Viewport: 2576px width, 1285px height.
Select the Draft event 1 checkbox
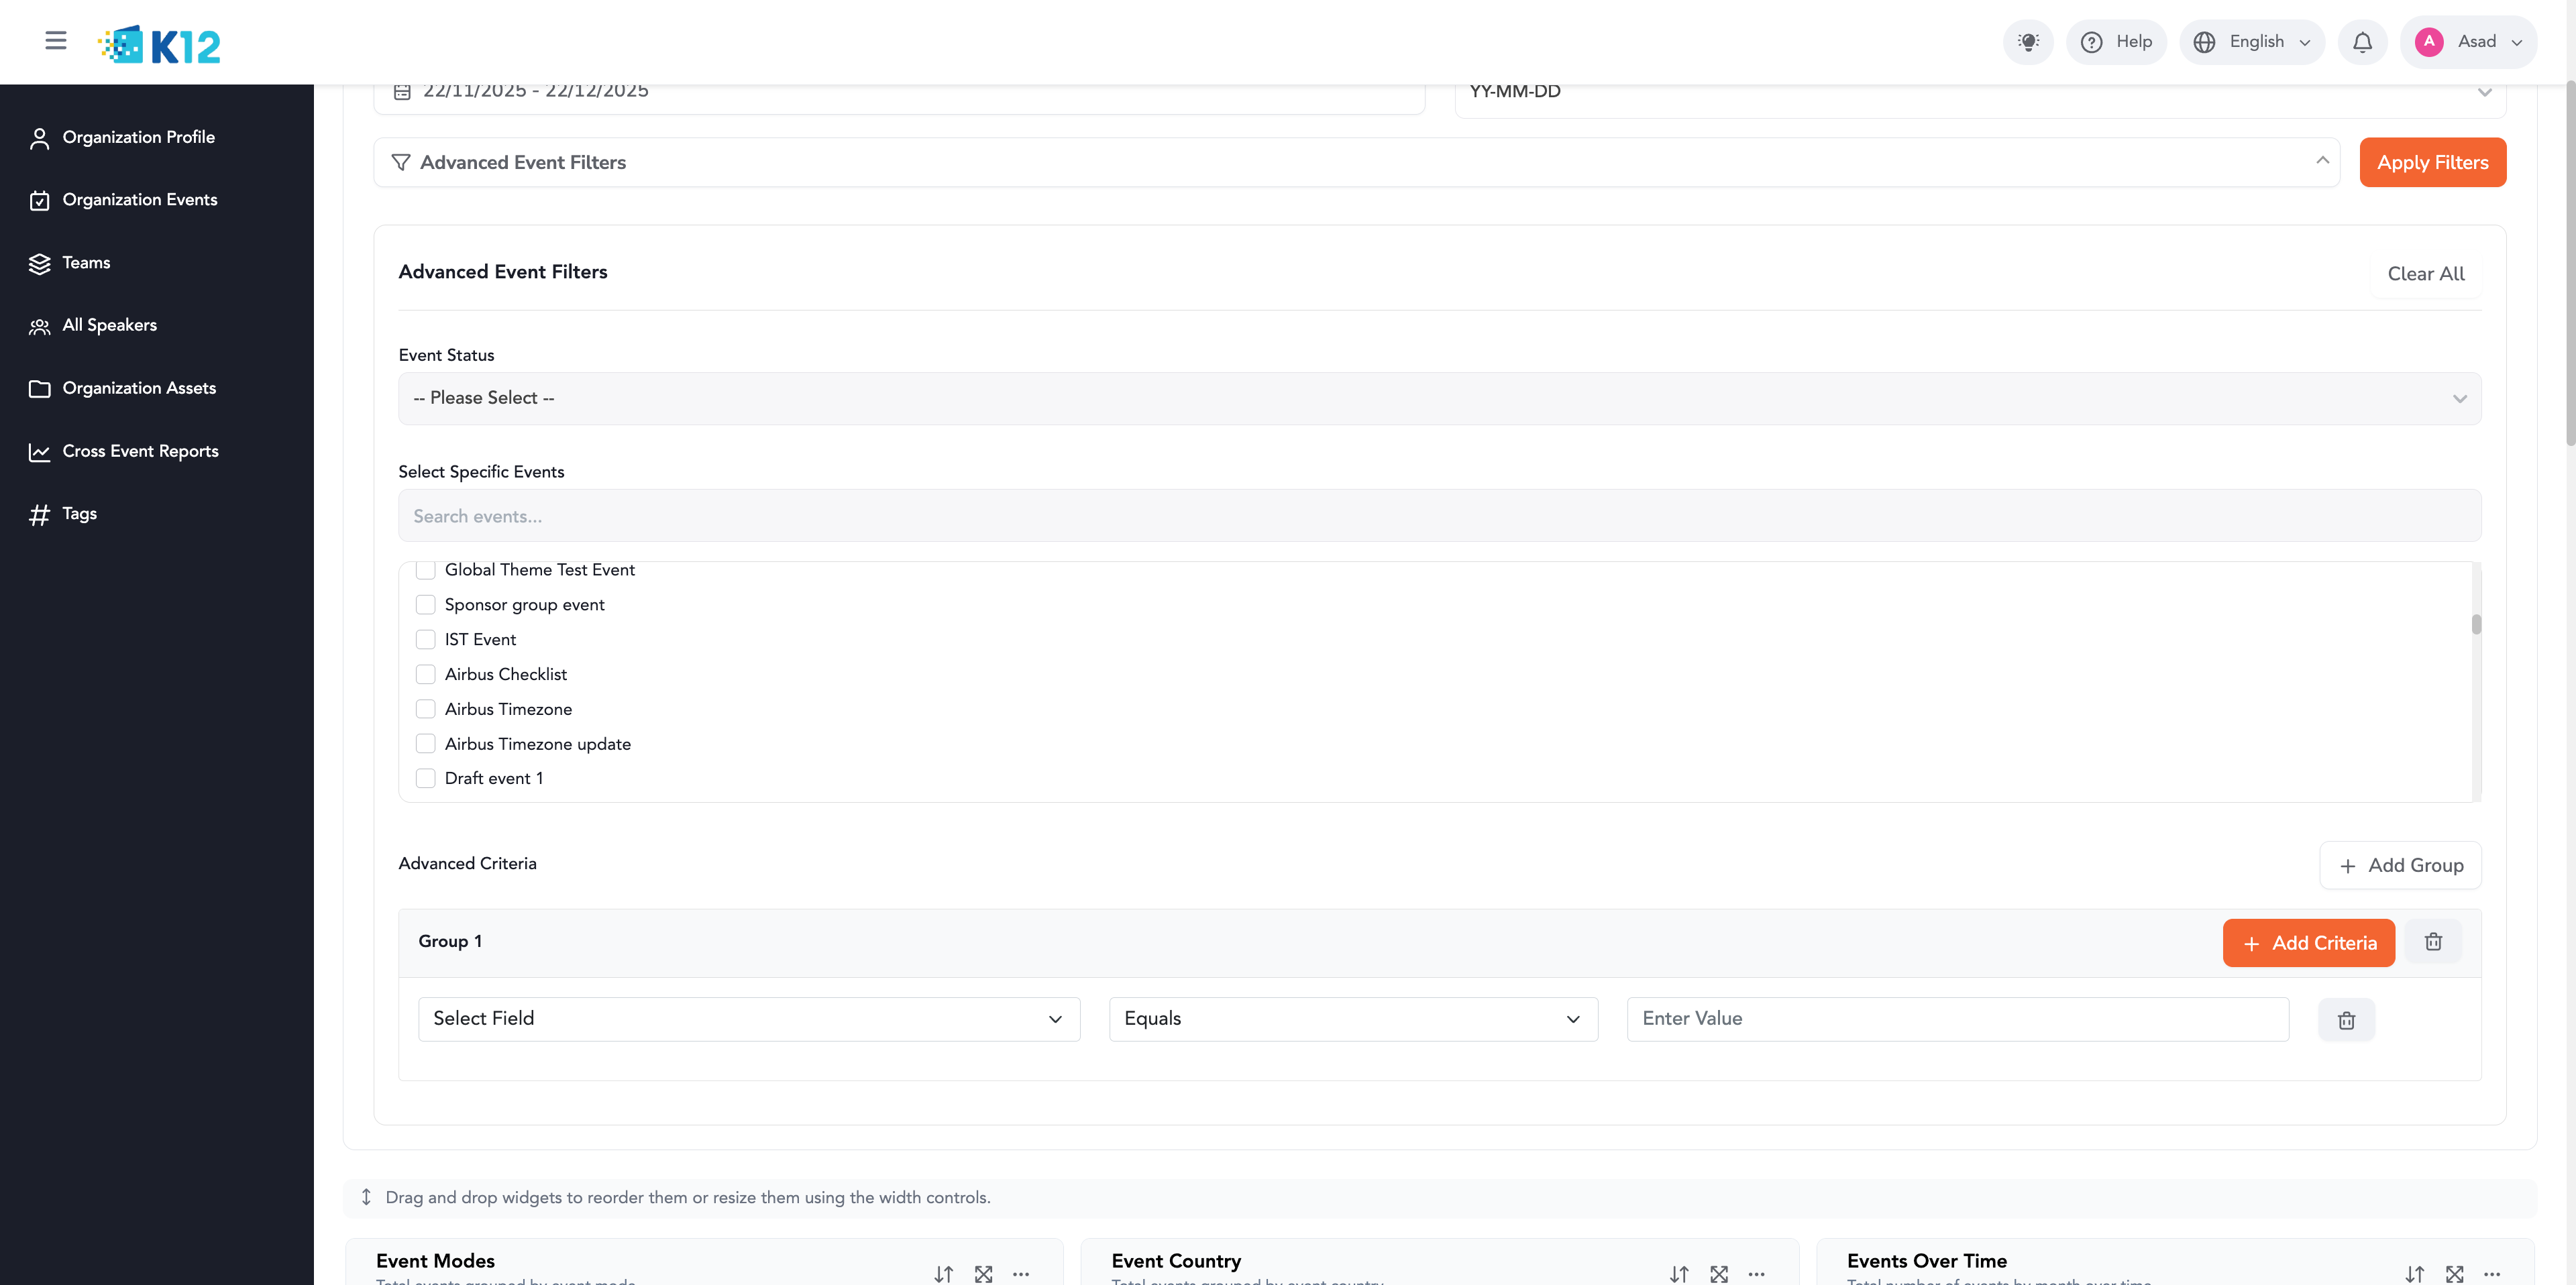pyautogui.click(x=426, y=778)
